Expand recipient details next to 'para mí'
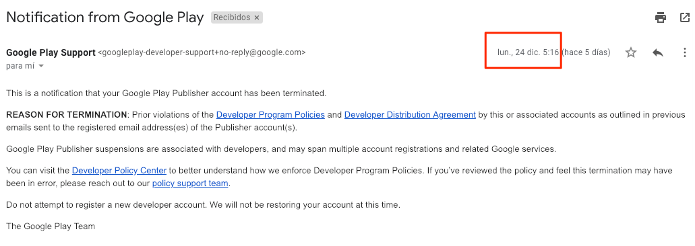The height and width of the screenshot is (246, 695). pos(41,67)
